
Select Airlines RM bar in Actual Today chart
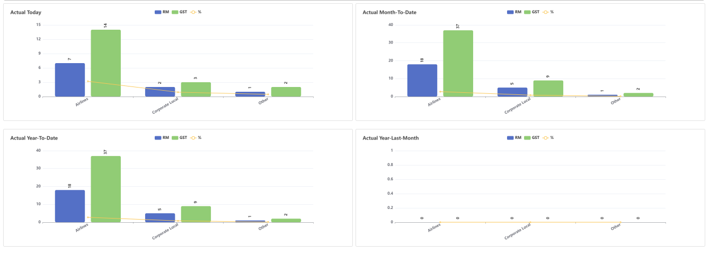[x=70, y=80]
